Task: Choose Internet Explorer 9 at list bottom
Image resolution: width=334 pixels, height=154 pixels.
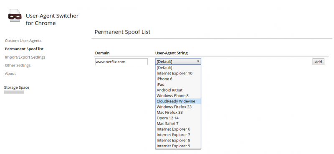Action: tap(178, 146)
